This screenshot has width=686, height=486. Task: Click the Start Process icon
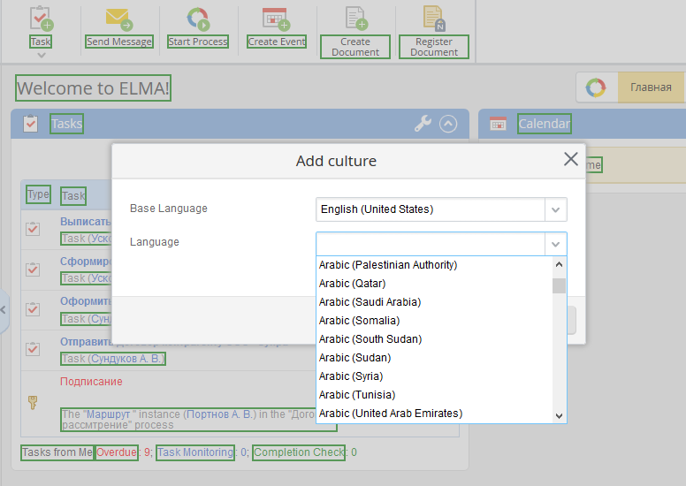tap(198, 19)
